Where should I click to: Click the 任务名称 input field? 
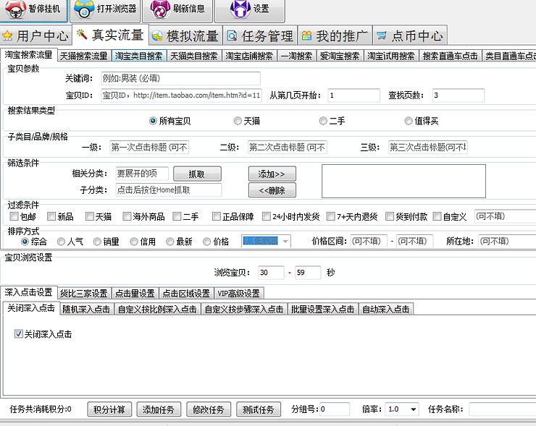(x=503, y=409)
